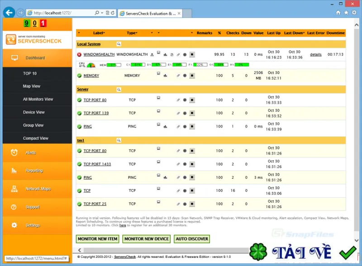Open clock icon in TCP PORT 25 row

[185, 204]
